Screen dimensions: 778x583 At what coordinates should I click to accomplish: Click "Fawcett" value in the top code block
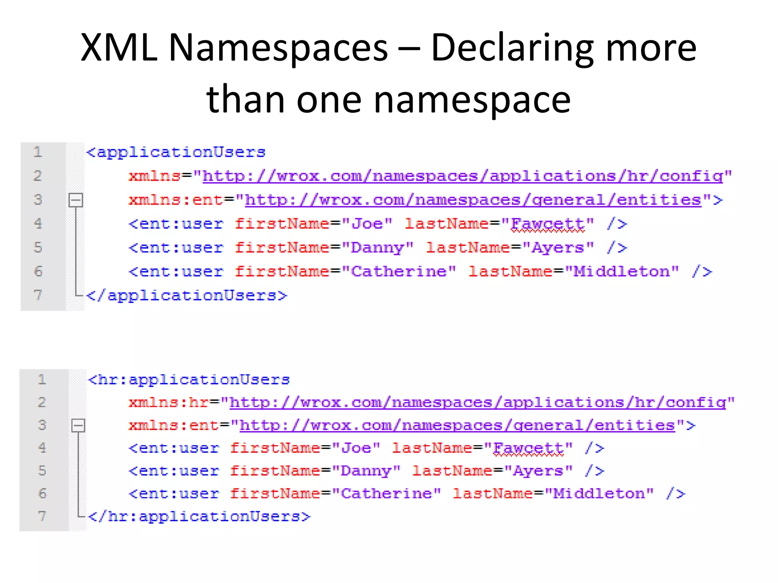click(x=547, y=224)
